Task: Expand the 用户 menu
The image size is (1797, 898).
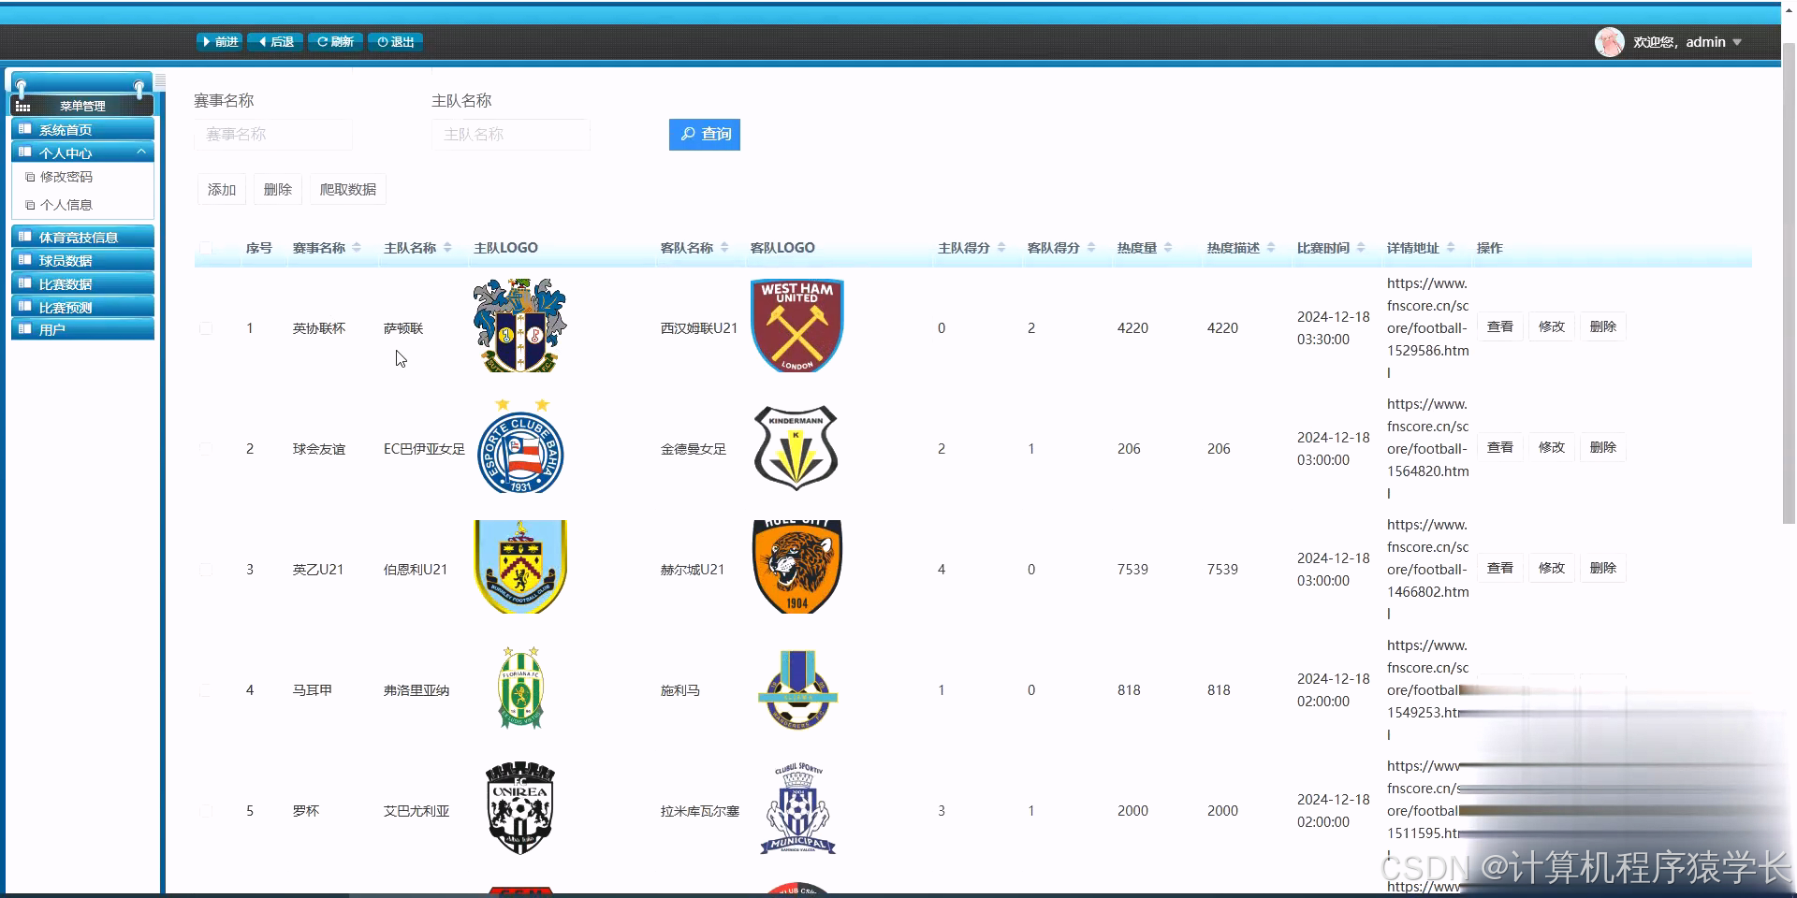Action: point(82,329)
